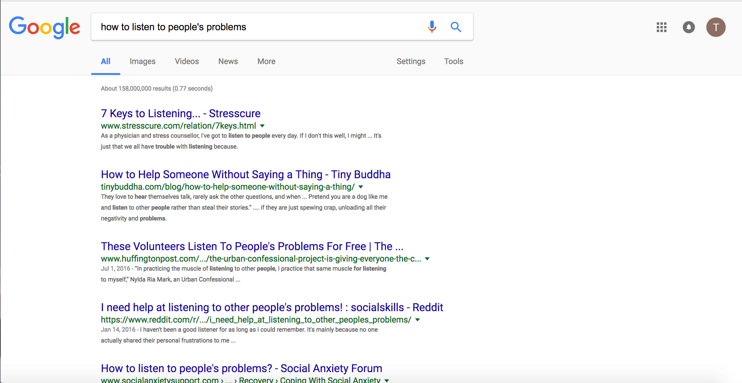
Task: Open search Tools
Action: point(453,61)
